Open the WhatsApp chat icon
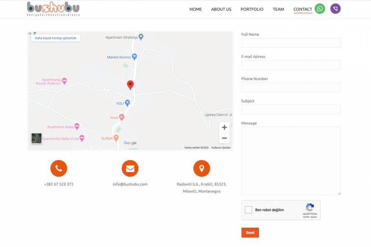The width and height of the screenshot is (371, 247). pyautogui.click(x=319, y=9)
